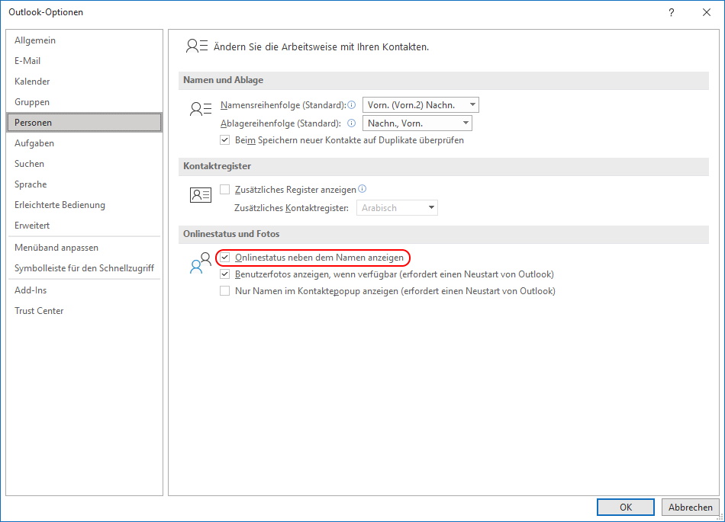
Task: Disable duplicate checking when saving new contacts
Action: coord(225,139)
